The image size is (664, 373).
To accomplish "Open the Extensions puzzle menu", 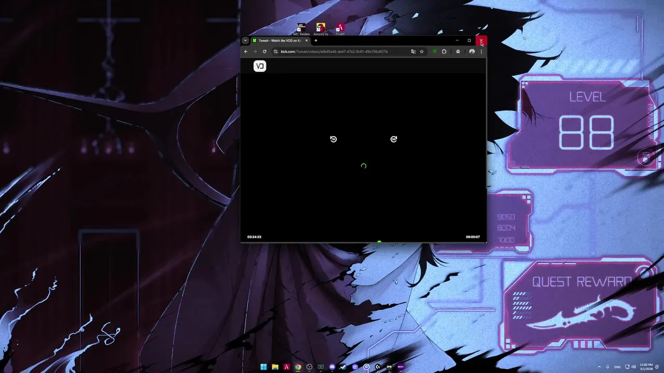I will point(444,51).
